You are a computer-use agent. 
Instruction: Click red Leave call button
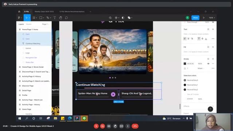(x=135, y=126)
